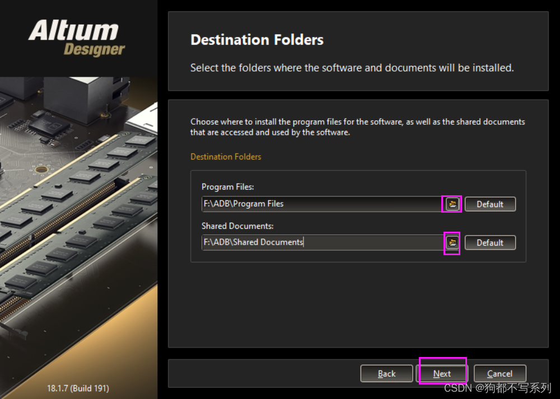This screenshot has height=399, width=560.
Task: Open folder browser for Program Files path
Action: 452,204
